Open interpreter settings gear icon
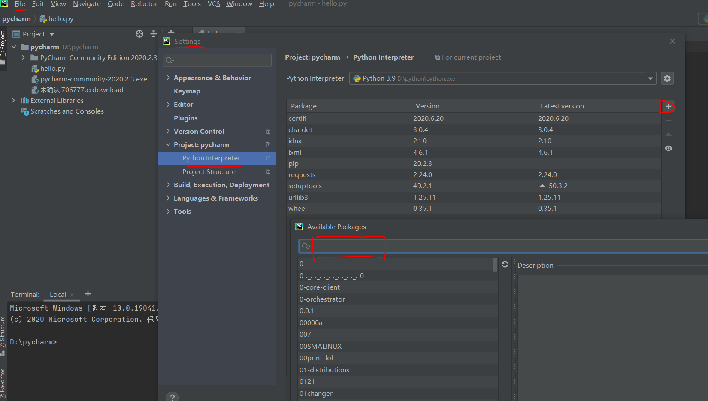708x401 pixels. [667, 78]
